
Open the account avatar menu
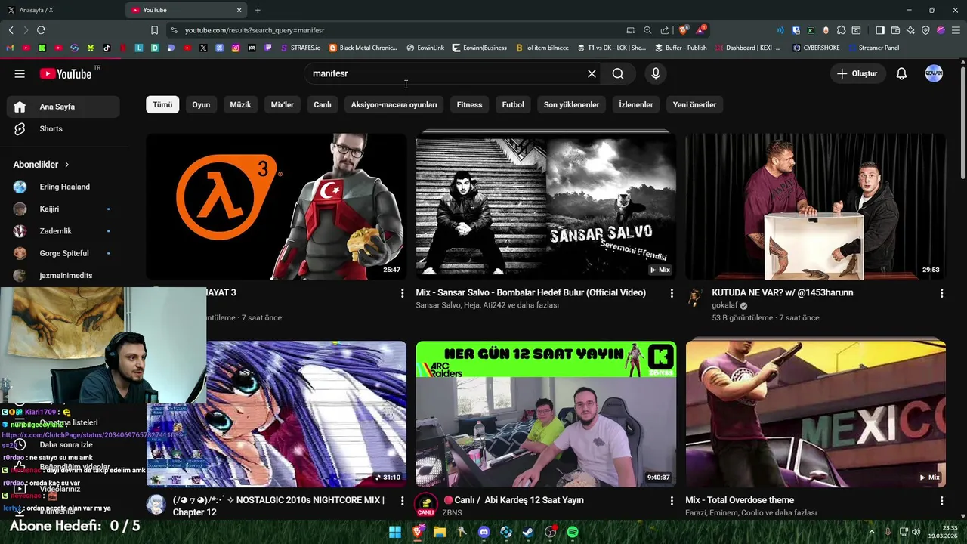934,73
